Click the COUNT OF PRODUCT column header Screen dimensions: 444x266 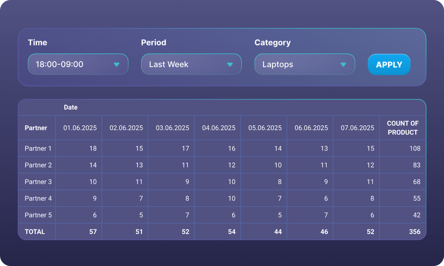402,128
